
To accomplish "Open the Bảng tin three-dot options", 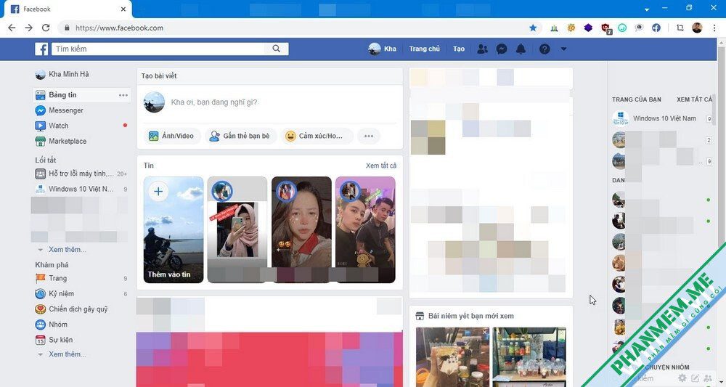I will [x=123, y=95].
